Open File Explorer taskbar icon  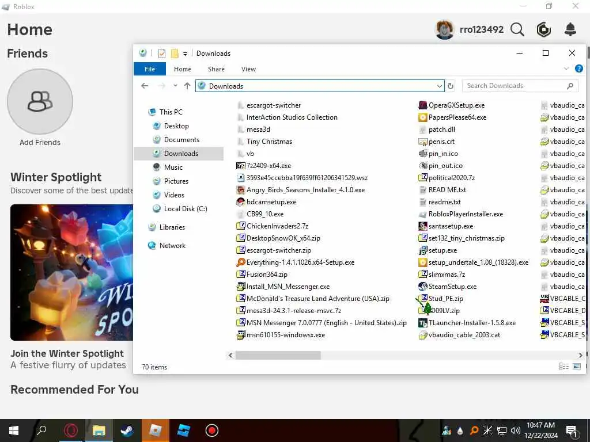(99, 430)
